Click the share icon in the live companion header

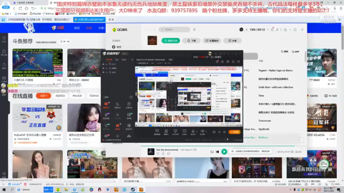pos(239,62)
